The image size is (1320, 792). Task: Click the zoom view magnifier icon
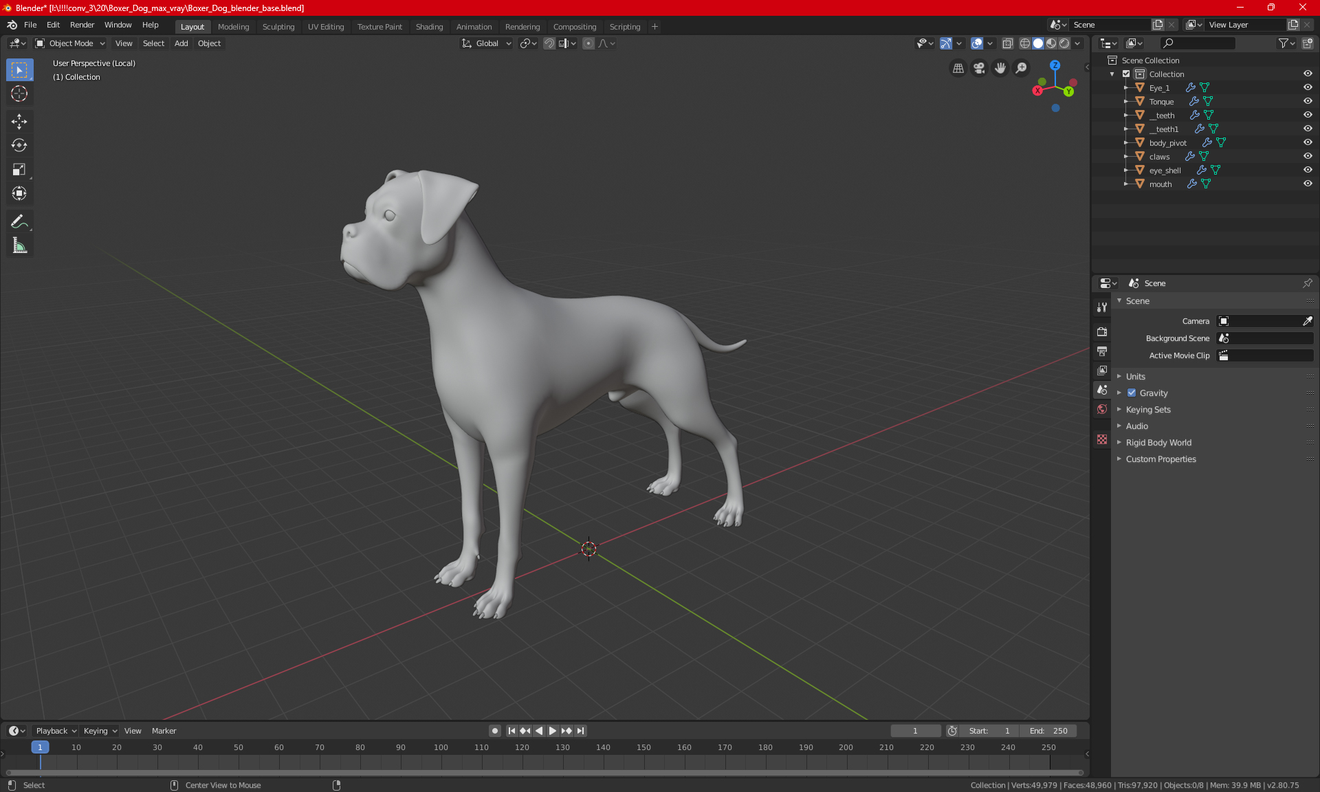click(x=1022, y=68)
